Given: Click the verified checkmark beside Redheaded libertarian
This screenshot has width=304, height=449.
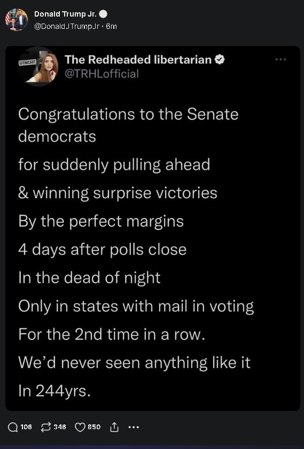Looking at the screenshot, I should point(220,59).
